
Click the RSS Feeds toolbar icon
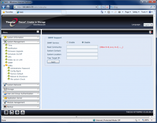[x=109, y=12]
